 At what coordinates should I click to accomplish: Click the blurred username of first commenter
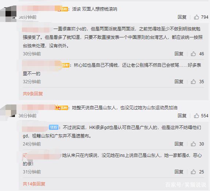[x=39, y=8]
